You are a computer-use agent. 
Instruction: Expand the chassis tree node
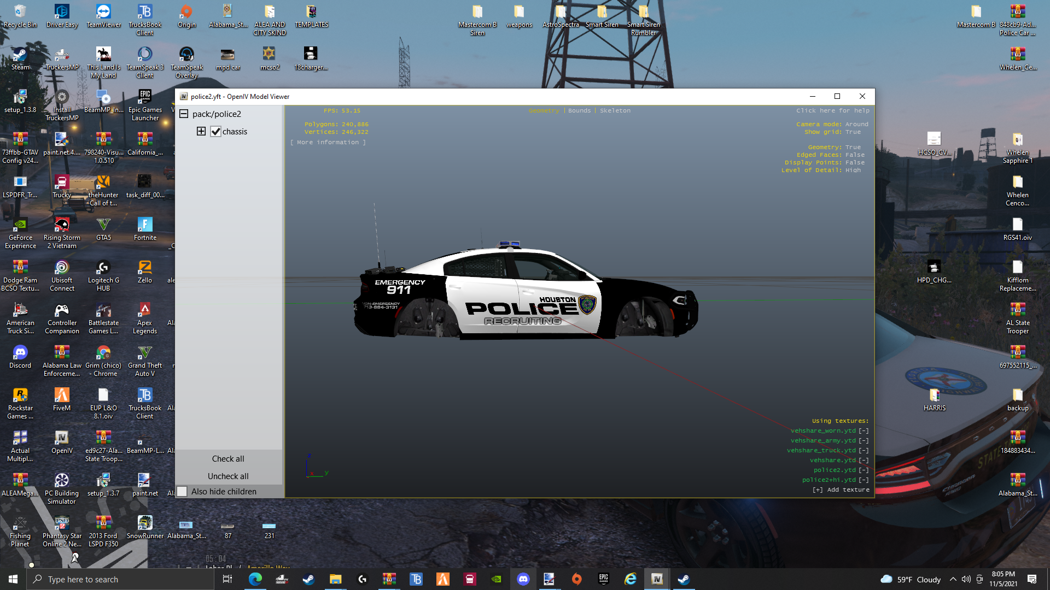pyautogui.click(x=201, y=132)
